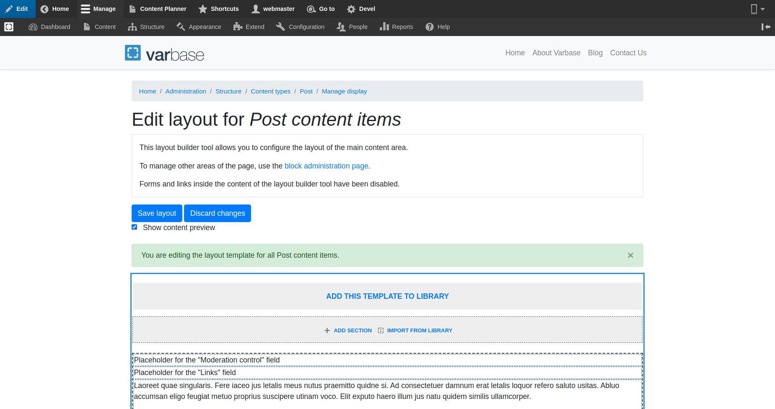Open the Structure admin menu
Screen dimensions: 775x409
[146, 27]
